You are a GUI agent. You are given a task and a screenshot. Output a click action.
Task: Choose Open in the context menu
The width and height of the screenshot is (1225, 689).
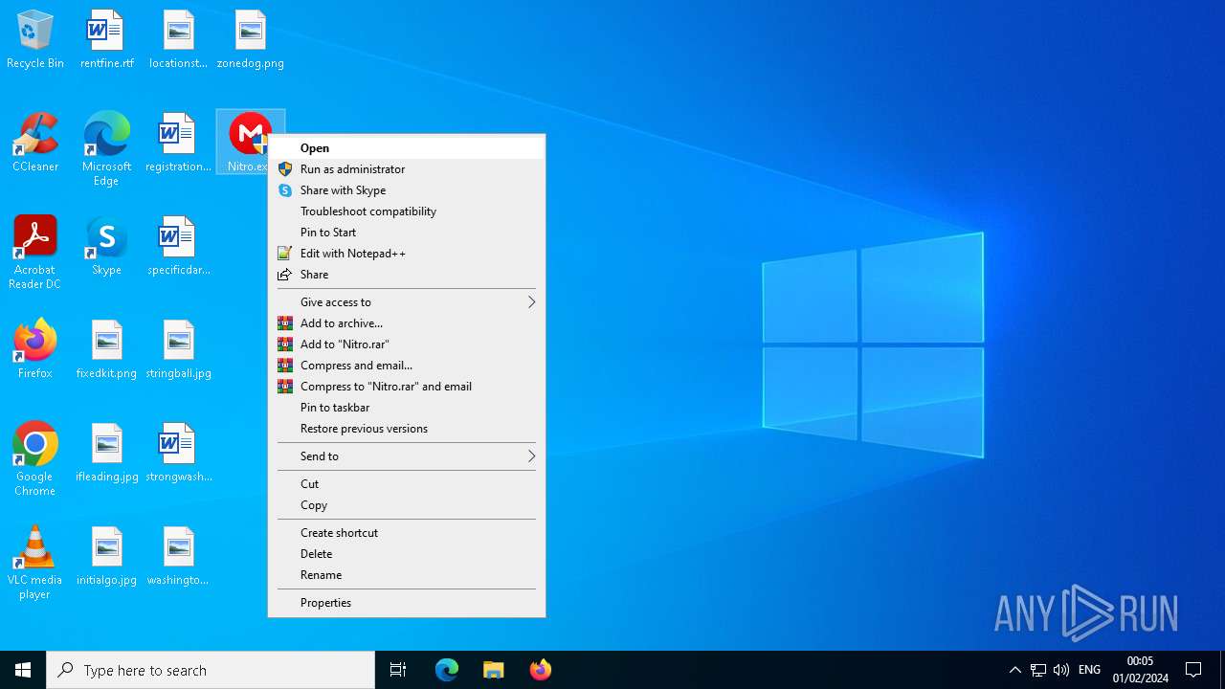coord(407,148)
